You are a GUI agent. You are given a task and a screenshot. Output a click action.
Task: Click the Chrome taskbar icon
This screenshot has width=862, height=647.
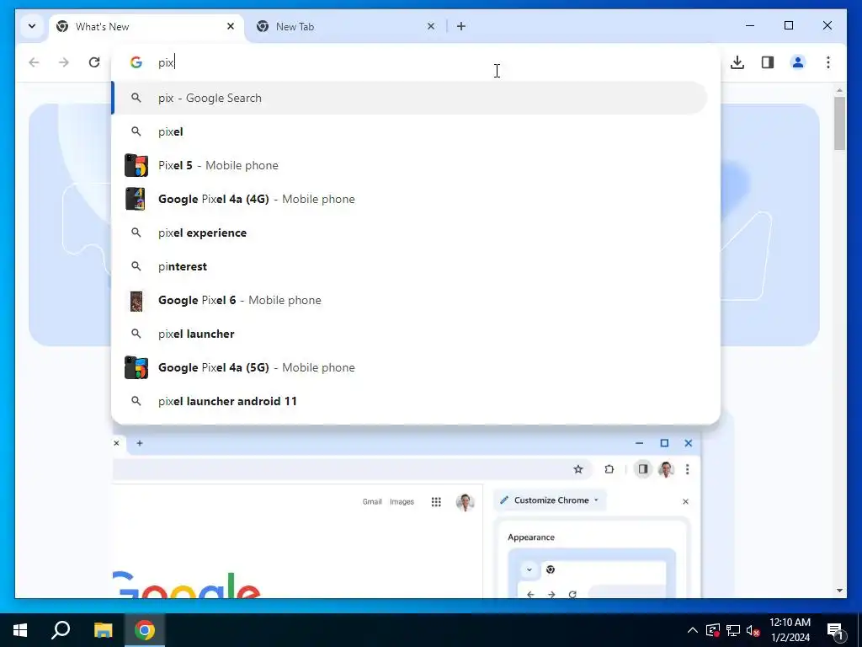click(x=145, y=630)
